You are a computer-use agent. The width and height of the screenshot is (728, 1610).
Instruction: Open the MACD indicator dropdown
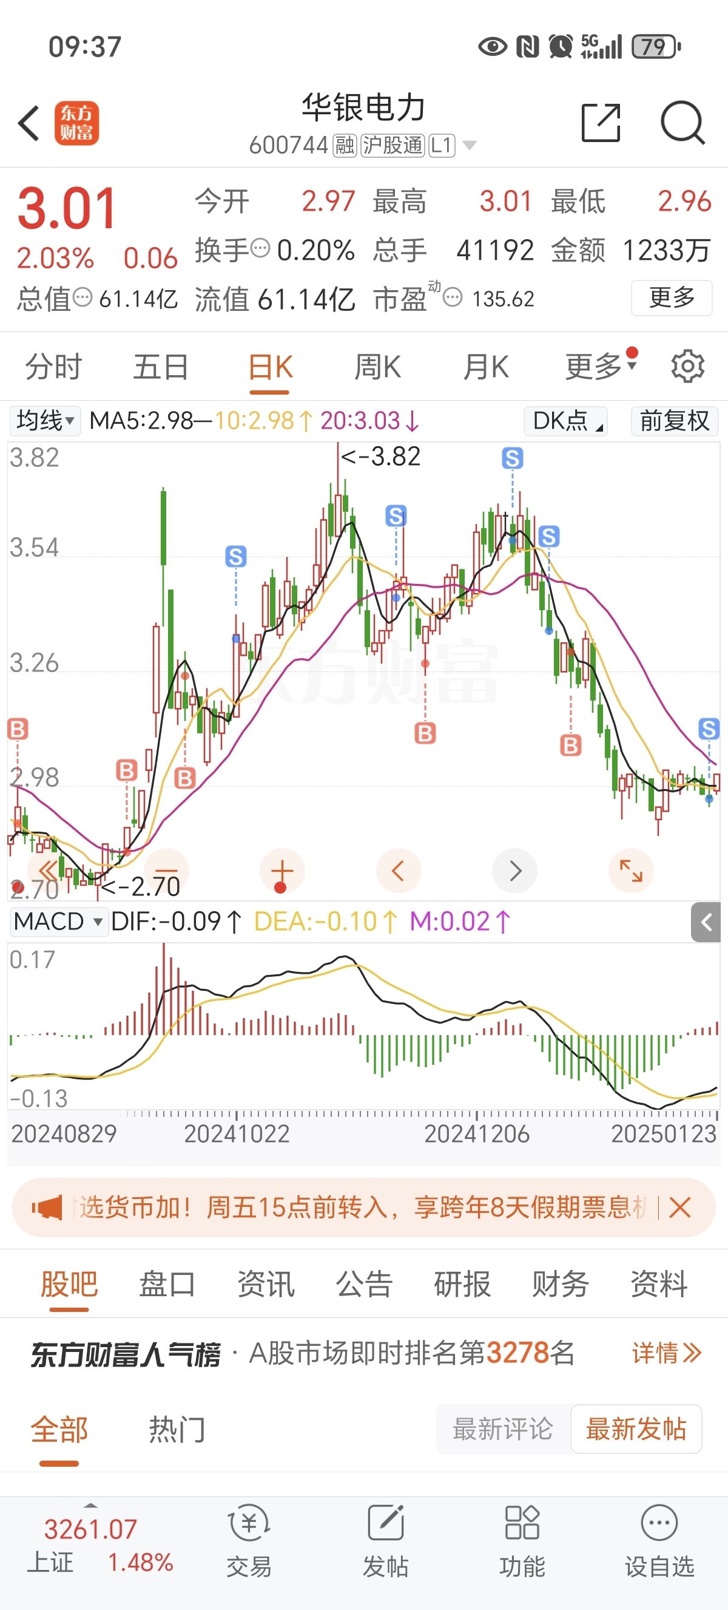point(59,921)
